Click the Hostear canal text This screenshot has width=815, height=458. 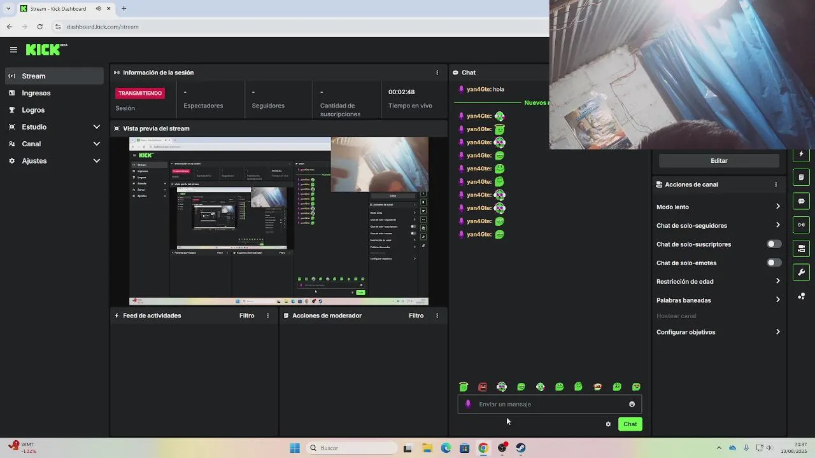coord(676,316)
